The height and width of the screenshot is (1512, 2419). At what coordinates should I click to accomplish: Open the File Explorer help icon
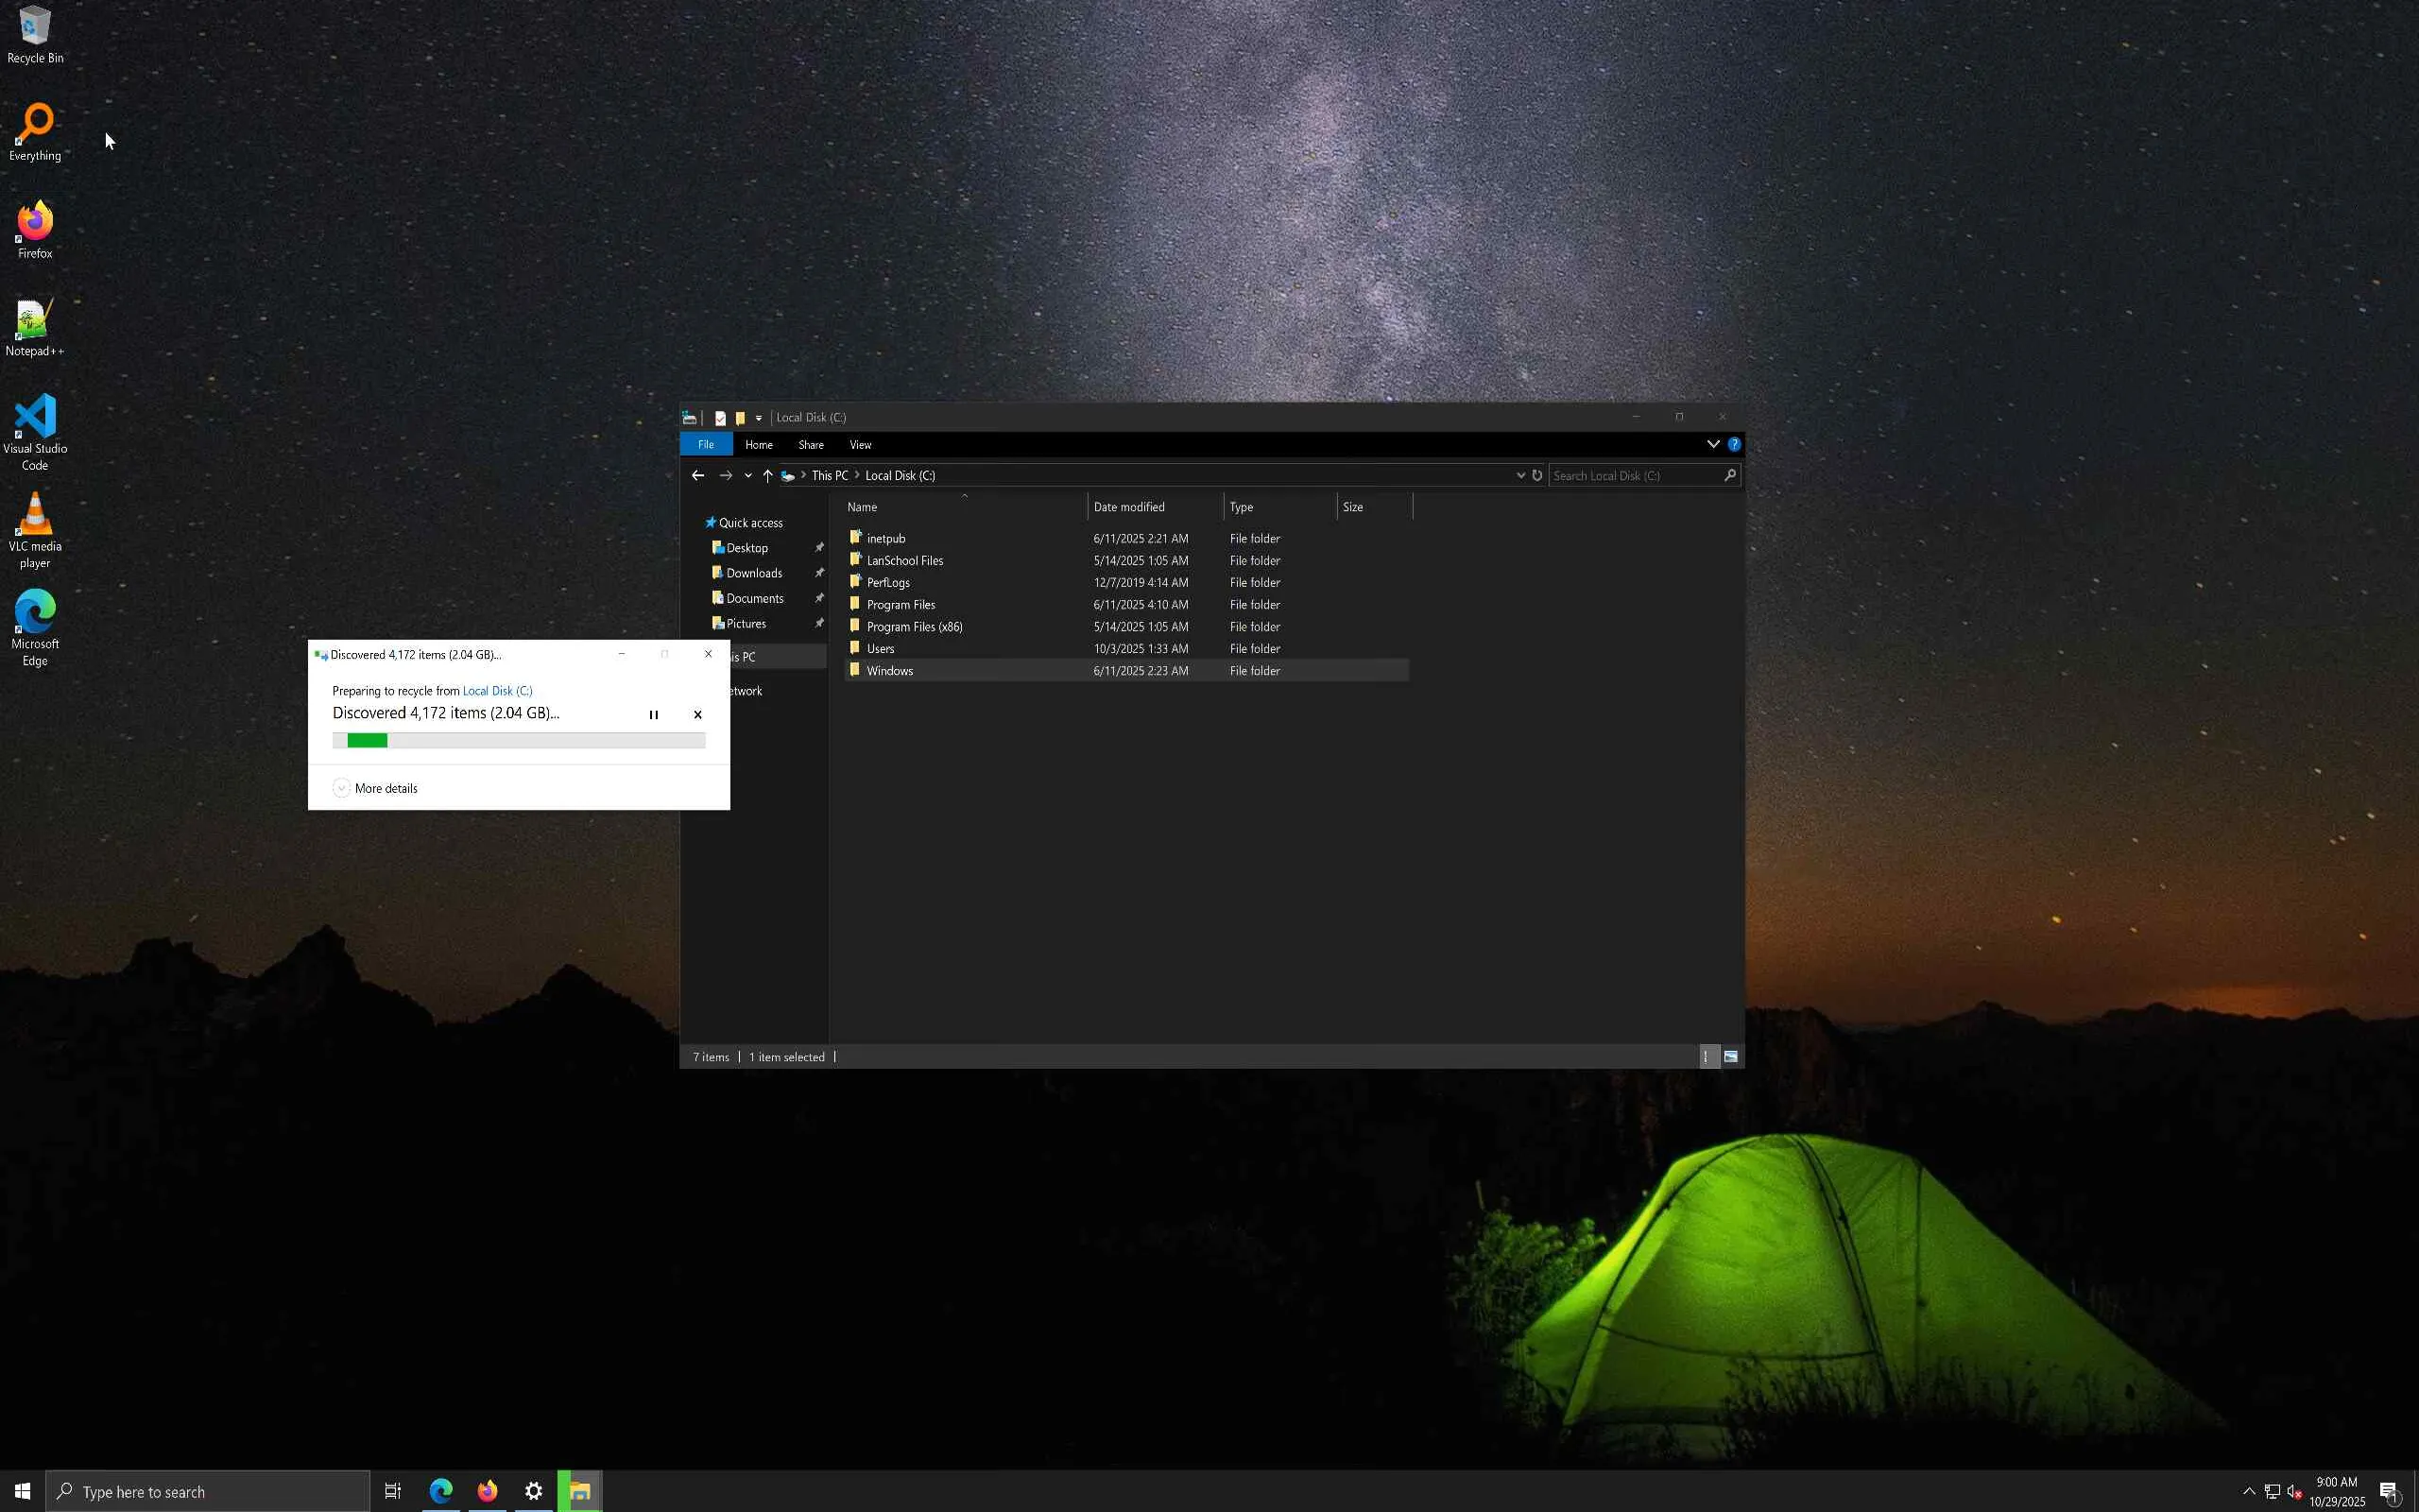point(1734,444)
